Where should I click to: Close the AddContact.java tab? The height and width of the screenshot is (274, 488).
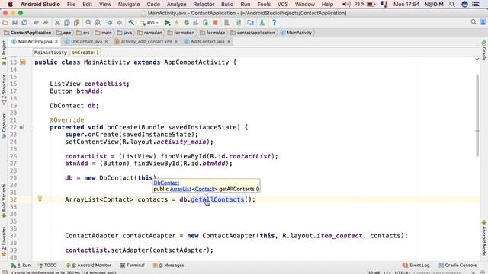229,41
